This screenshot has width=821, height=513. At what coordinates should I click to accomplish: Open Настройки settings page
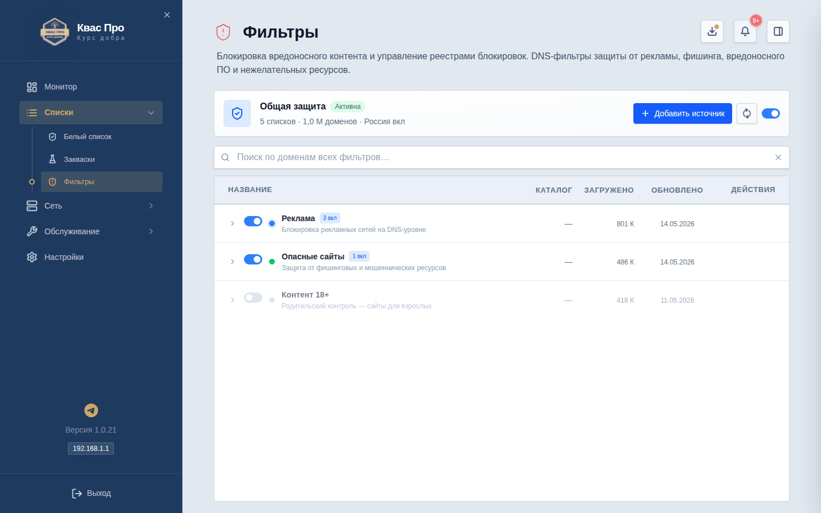pos(91,257)
